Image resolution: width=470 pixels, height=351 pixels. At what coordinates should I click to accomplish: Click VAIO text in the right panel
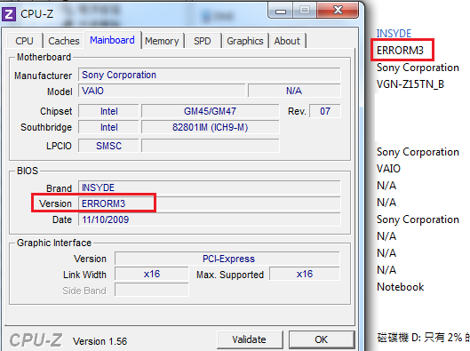[388, 169]
